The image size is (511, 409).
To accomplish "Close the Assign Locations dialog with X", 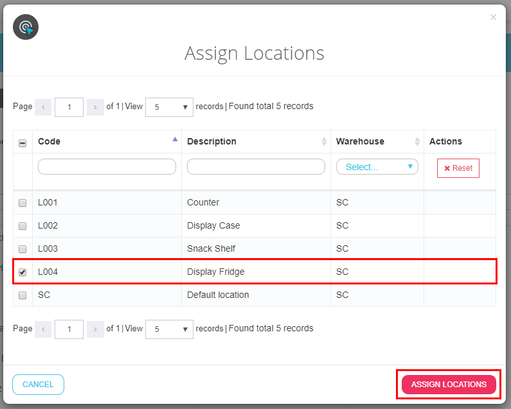I will 493,17.
